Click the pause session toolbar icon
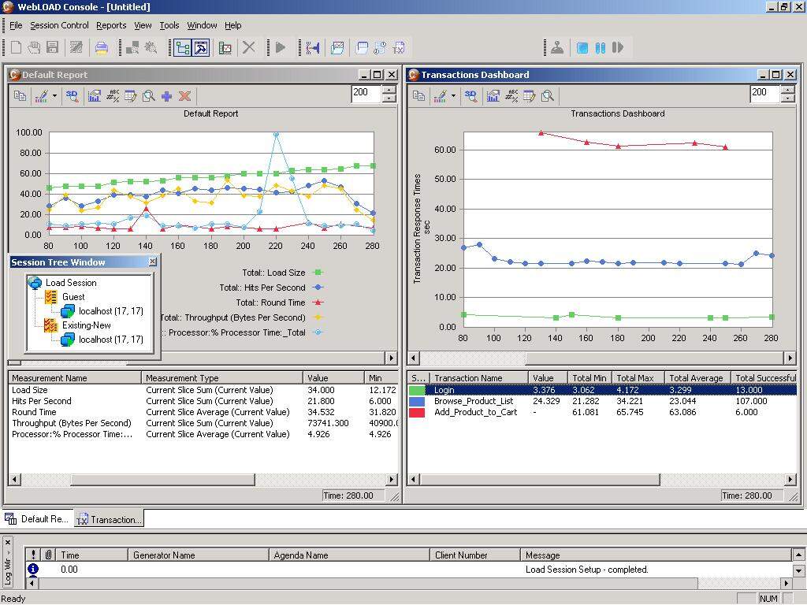 click(x=600, y=48)
